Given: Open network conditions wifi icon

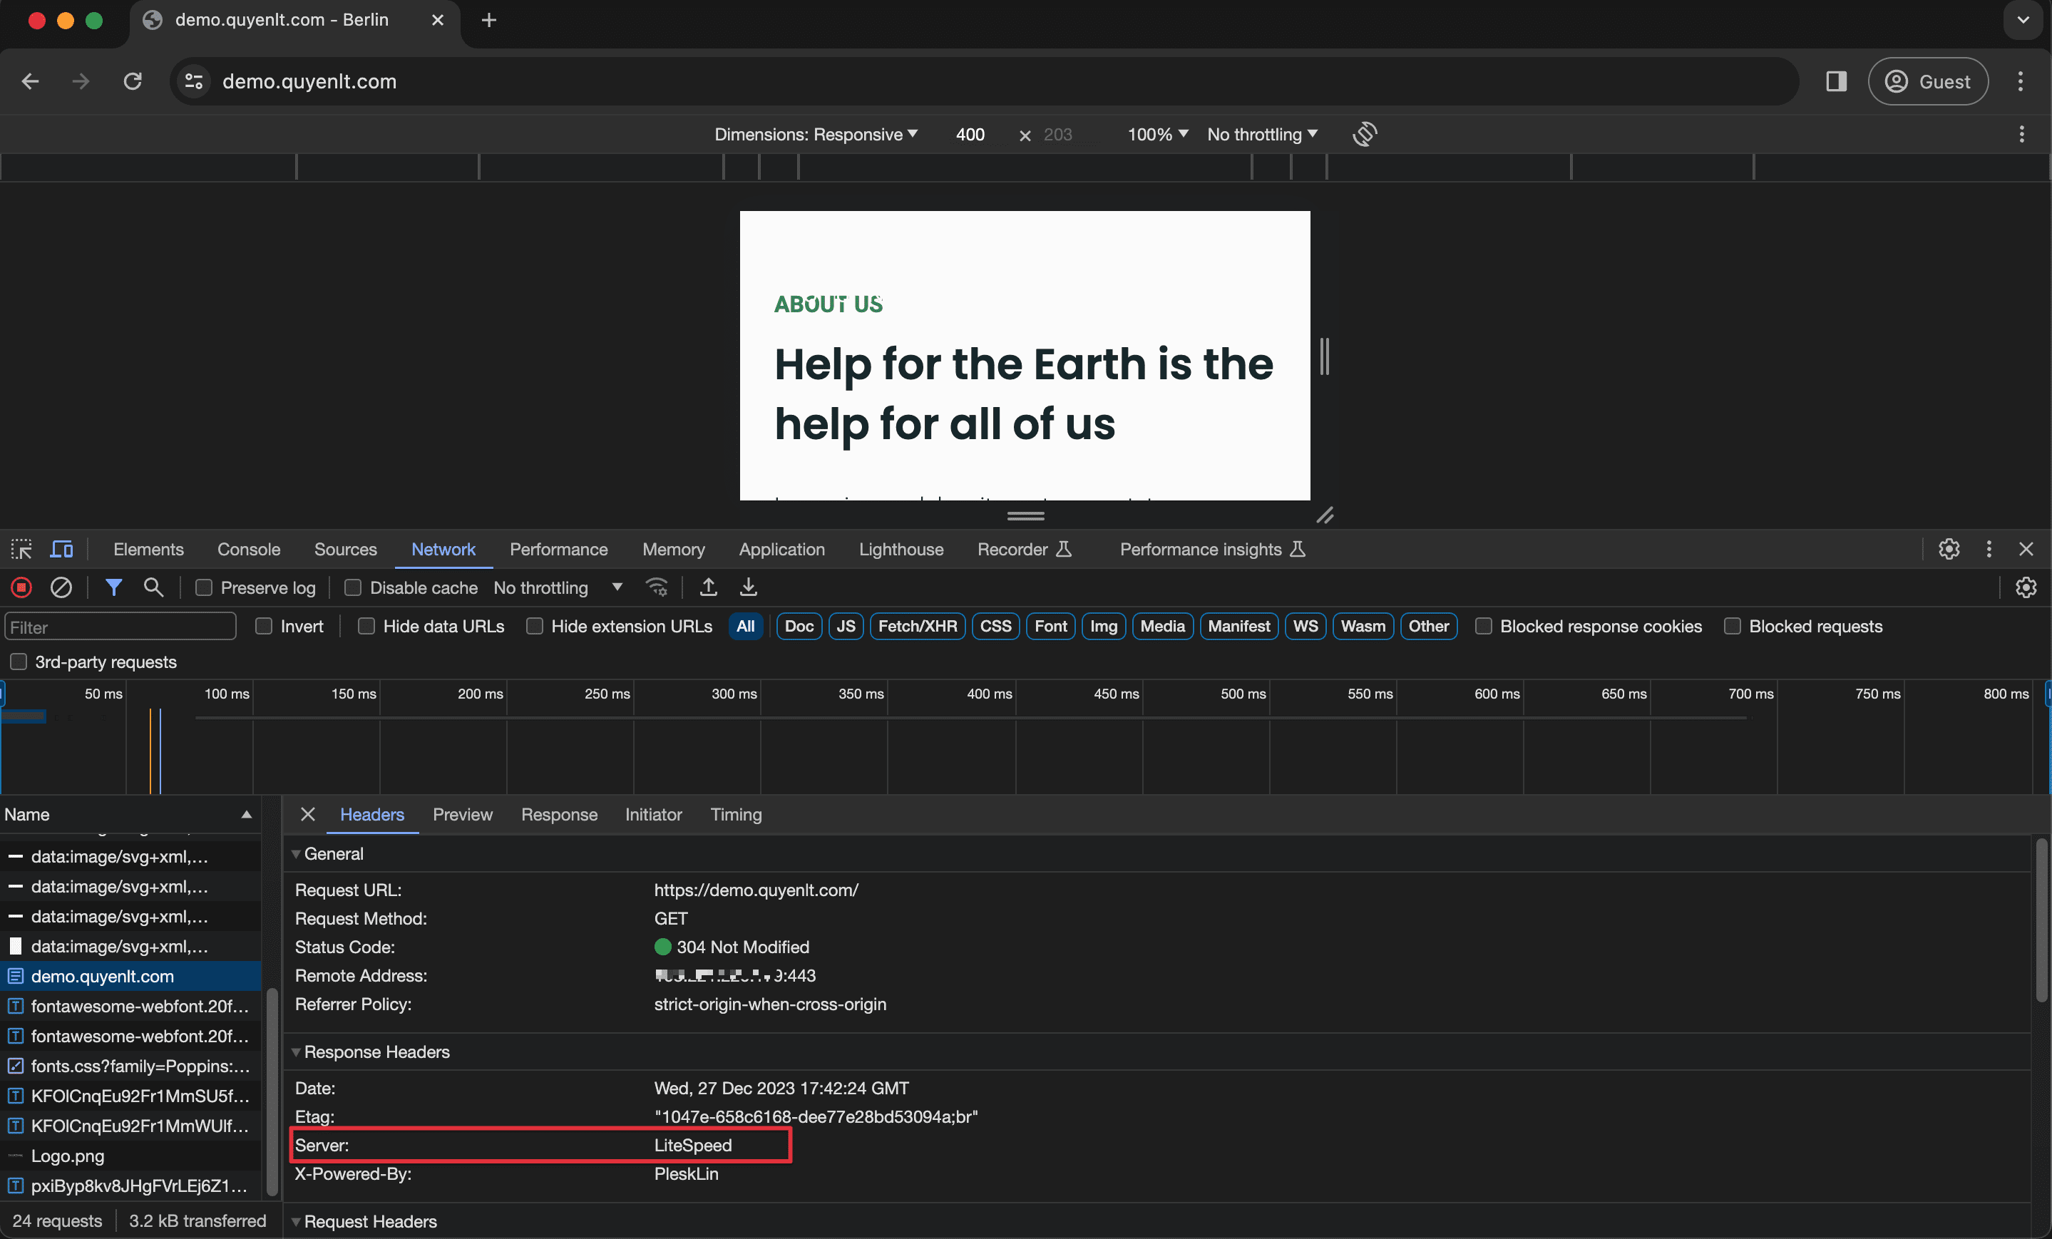Looking at the screenshot, I should point(657,588).
